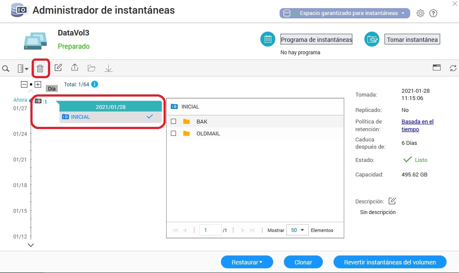Click the pencil edit snapshot toolbar icon
This screenshot has width=459, height=273.
[x=58, y=68]
